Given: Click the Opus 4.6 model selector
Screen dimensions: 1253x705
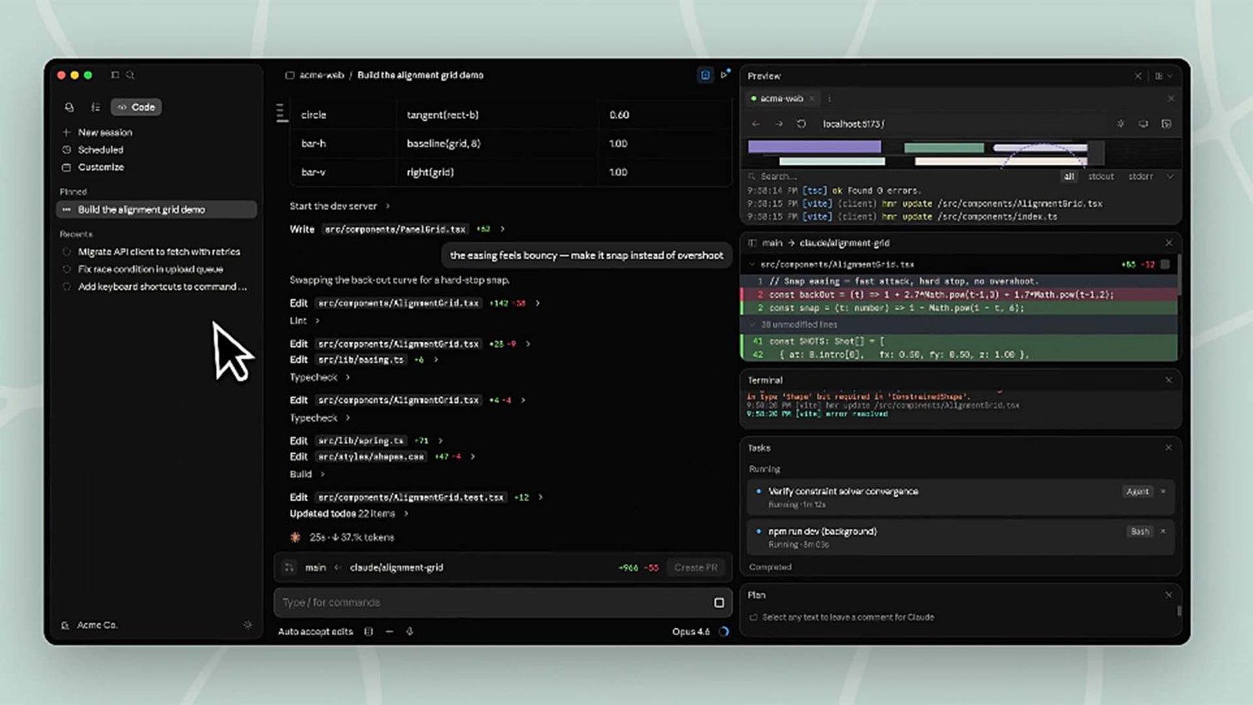Looking at the screenshot, I should click(x=691, y=631).
